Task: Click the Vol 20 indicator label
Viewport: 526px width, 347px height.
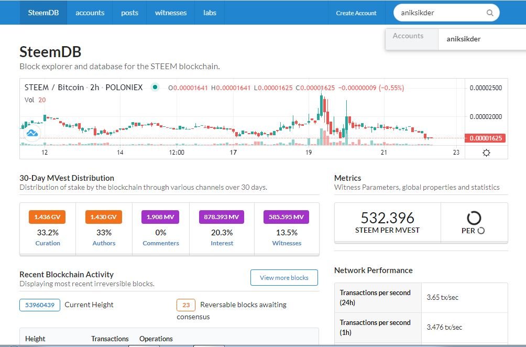Action: pos(35,100)
